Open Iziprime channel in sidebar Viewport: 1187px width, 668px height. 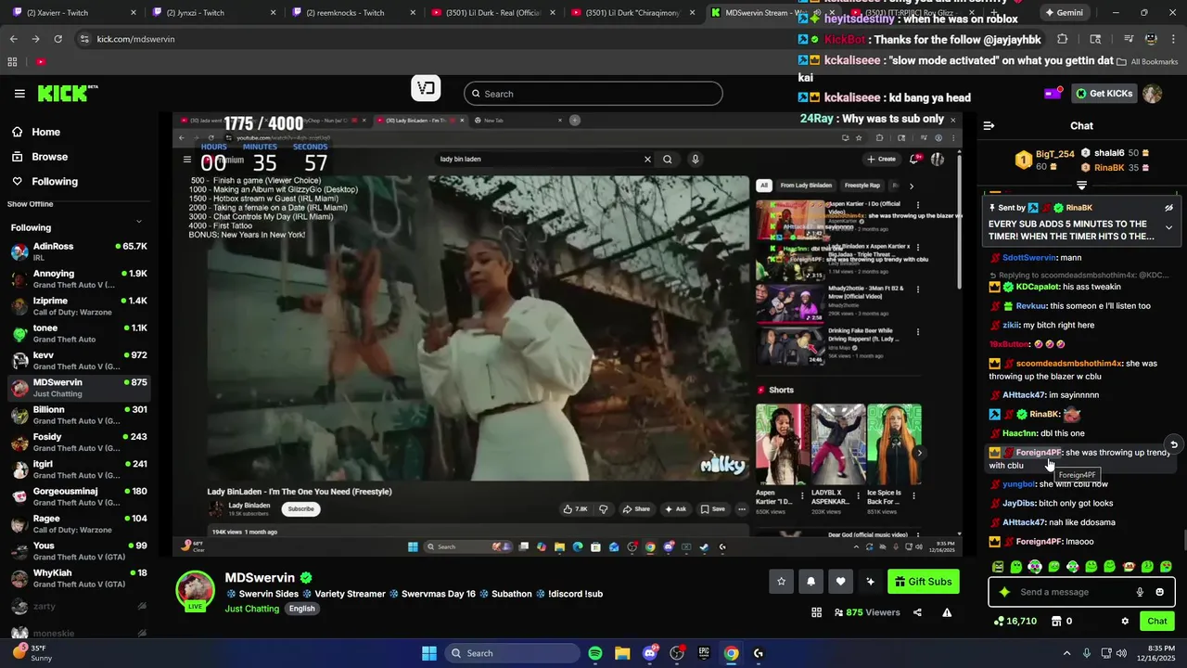(79, 306)
